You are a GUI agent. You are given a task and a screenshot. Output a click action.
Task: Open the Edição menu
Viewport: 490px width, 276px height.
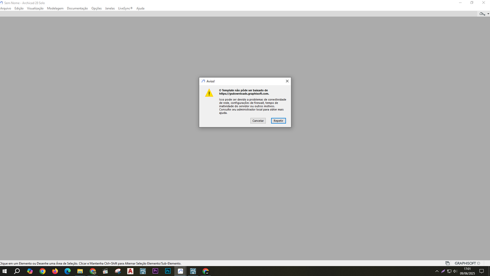(19, 8)
